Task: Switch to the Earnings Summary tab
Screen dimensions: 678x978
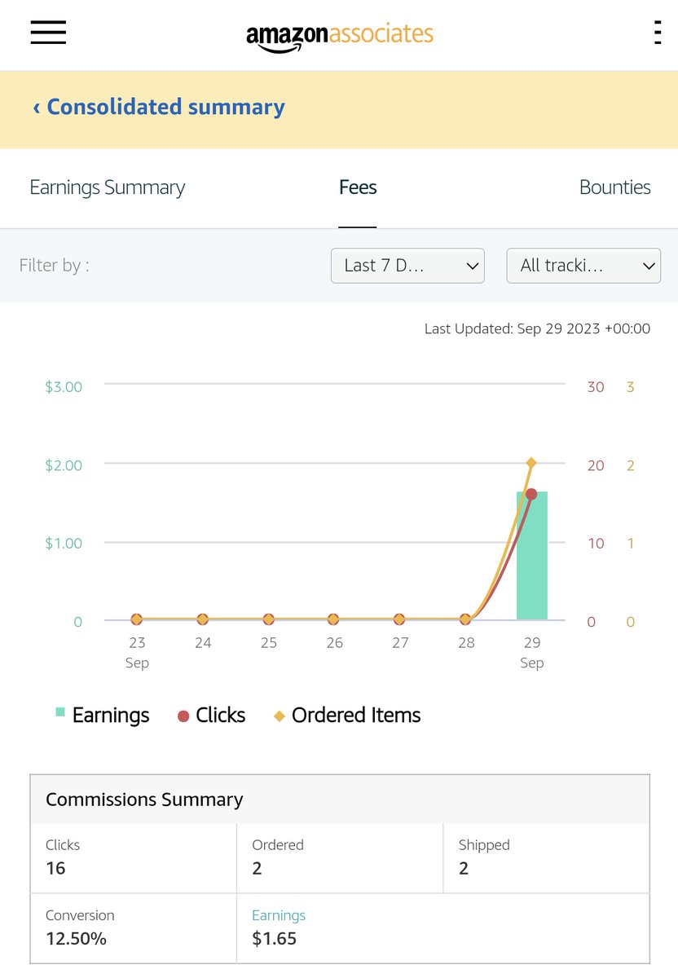Action: coord(108,187)
